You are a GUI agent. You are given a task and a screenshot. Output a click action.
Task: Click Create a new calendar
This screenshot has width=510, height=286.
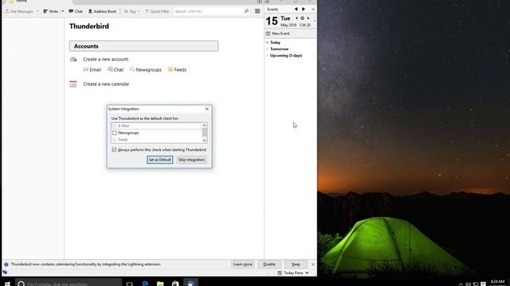click(106, 84)
